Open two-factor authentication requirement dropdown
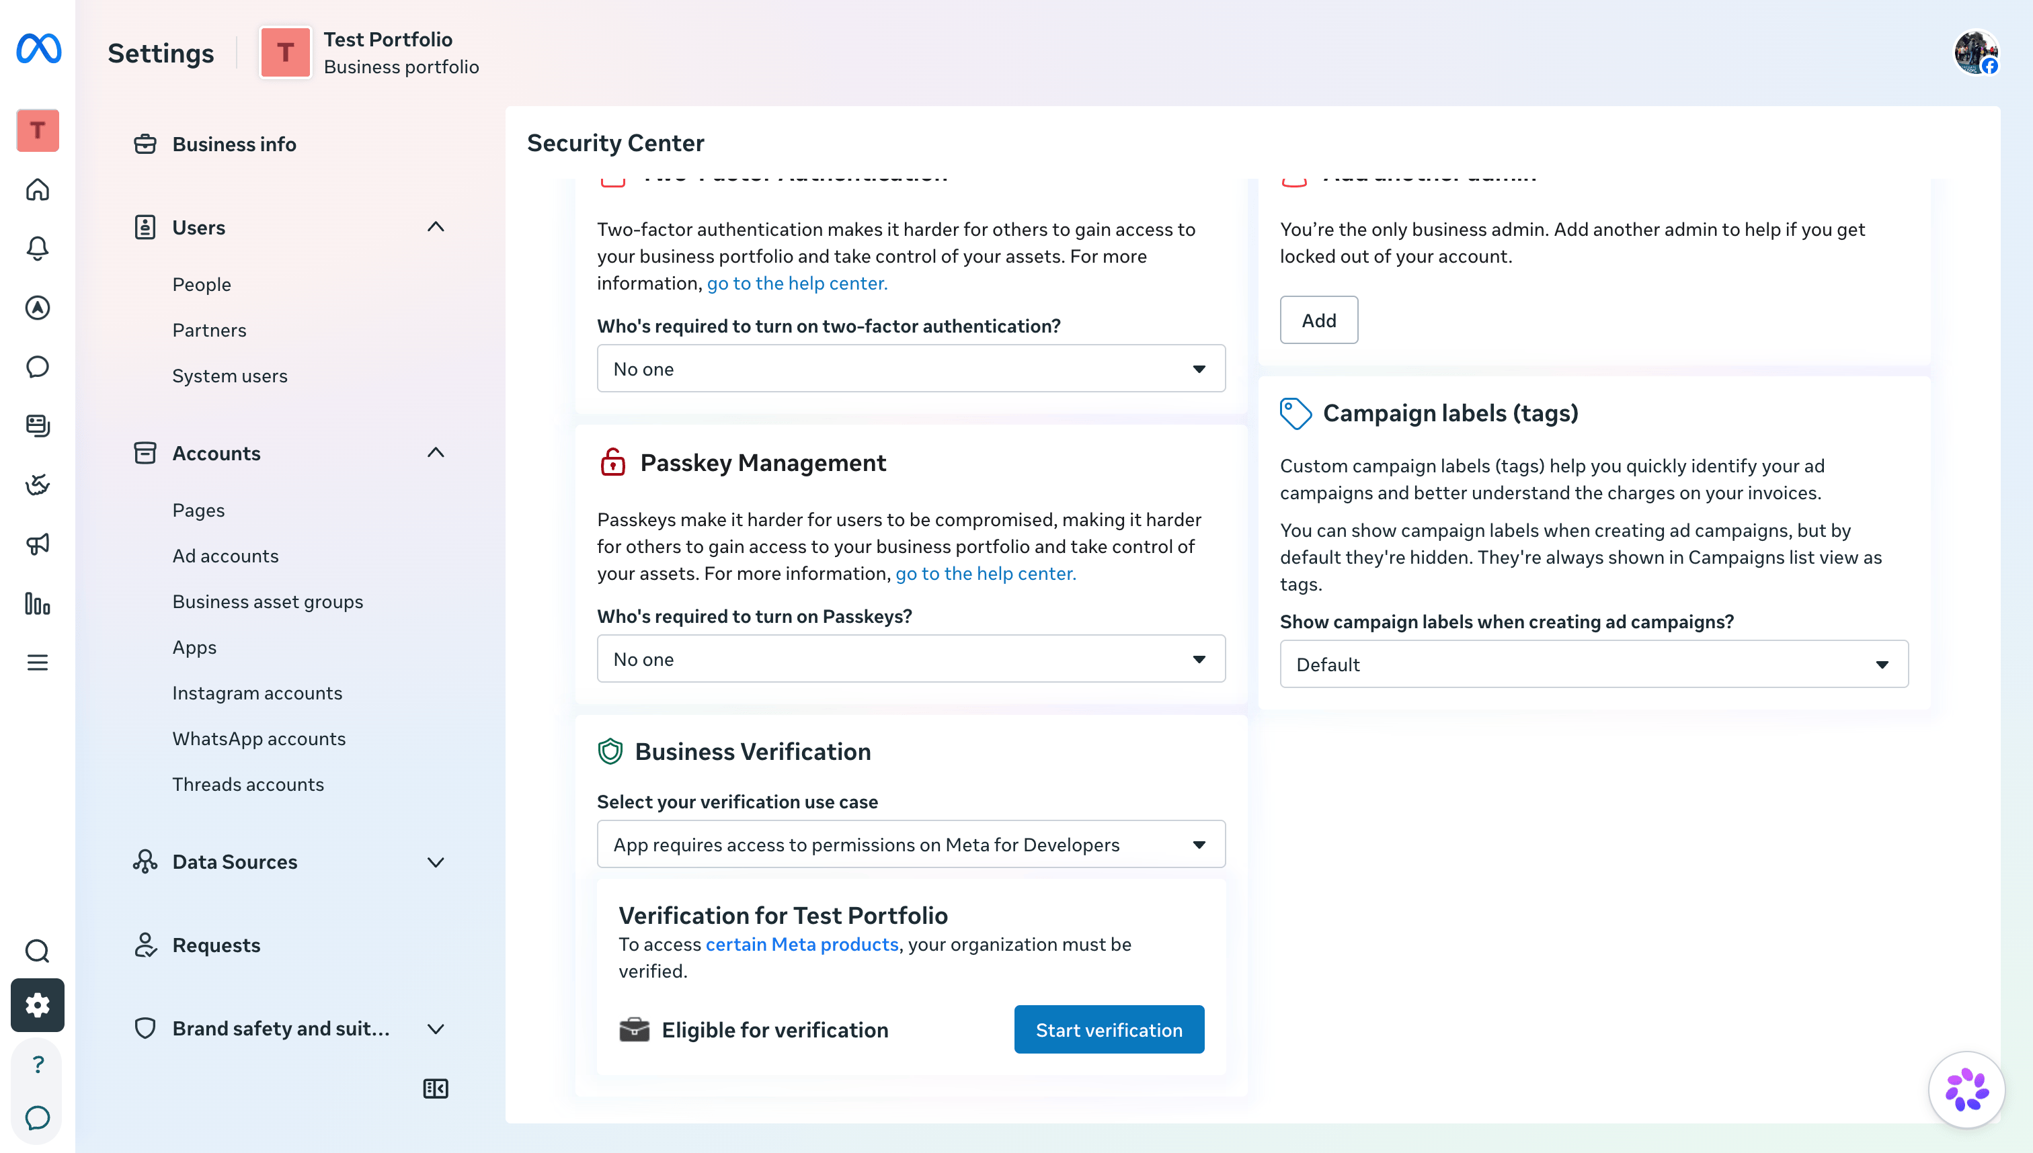 tap(911, 369)
